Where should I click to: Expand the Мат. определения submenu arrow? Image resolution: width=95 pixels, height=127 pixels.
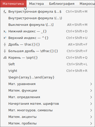[x=91, y=97]
